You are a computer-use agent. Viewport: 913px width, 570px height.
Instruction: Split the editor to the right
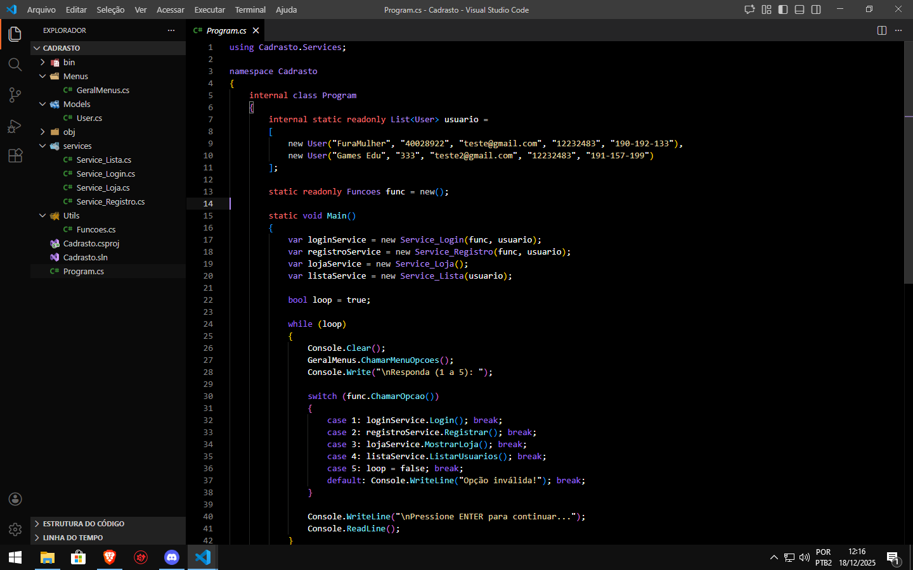click(x=882, y=30)
